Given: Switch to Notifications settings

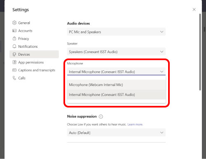Looking at the screenshot, I should tap(34, 47).
